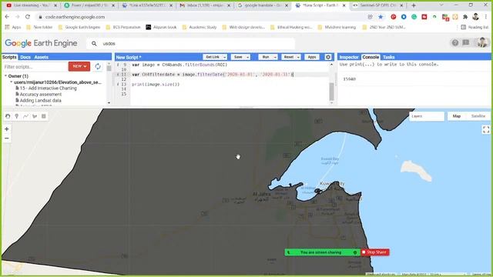Collapse the users/mmijanur10266 repository node
Image resolution: width=493 pixels, height=277 pixels.
(x=11, y=82)
